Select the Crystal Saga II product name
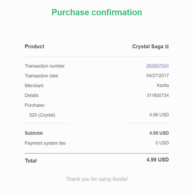Image resolution: width=193 pixels, height=194 pixels. (x=151, y=46)
